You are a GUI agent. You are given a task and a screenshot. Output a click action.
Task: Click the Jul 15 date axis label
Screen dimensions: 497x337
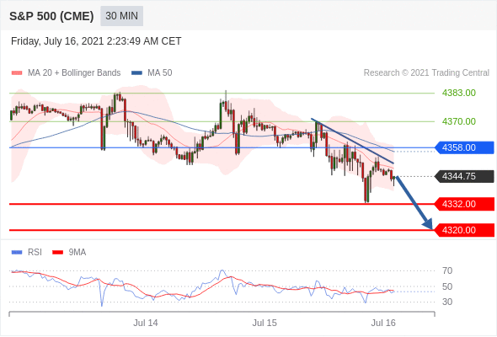pos(265,323)
